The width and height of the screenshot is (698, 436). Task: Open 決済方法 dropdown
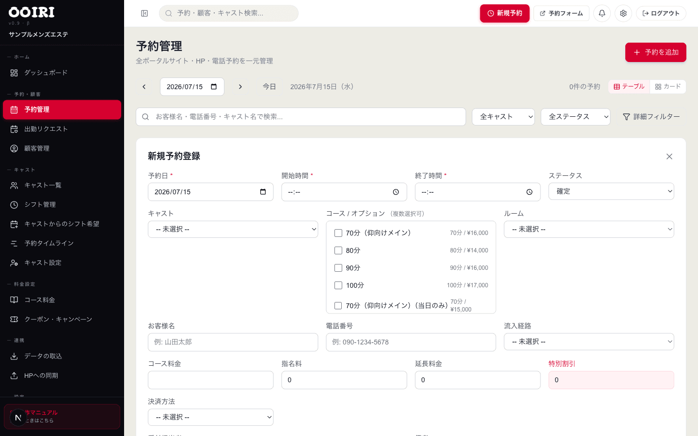(x=210, y=417)
